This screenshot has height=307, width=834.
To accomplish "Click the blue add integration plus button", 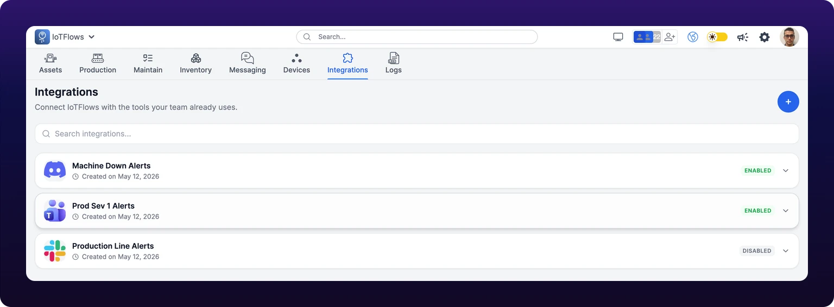I will pyautogui.click(x=788, y=101).
